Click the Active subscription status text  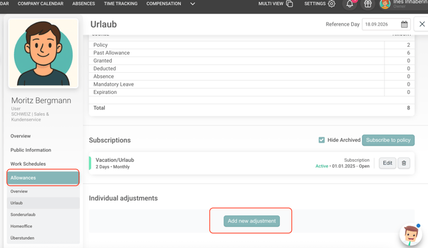(x=322, y=166)
